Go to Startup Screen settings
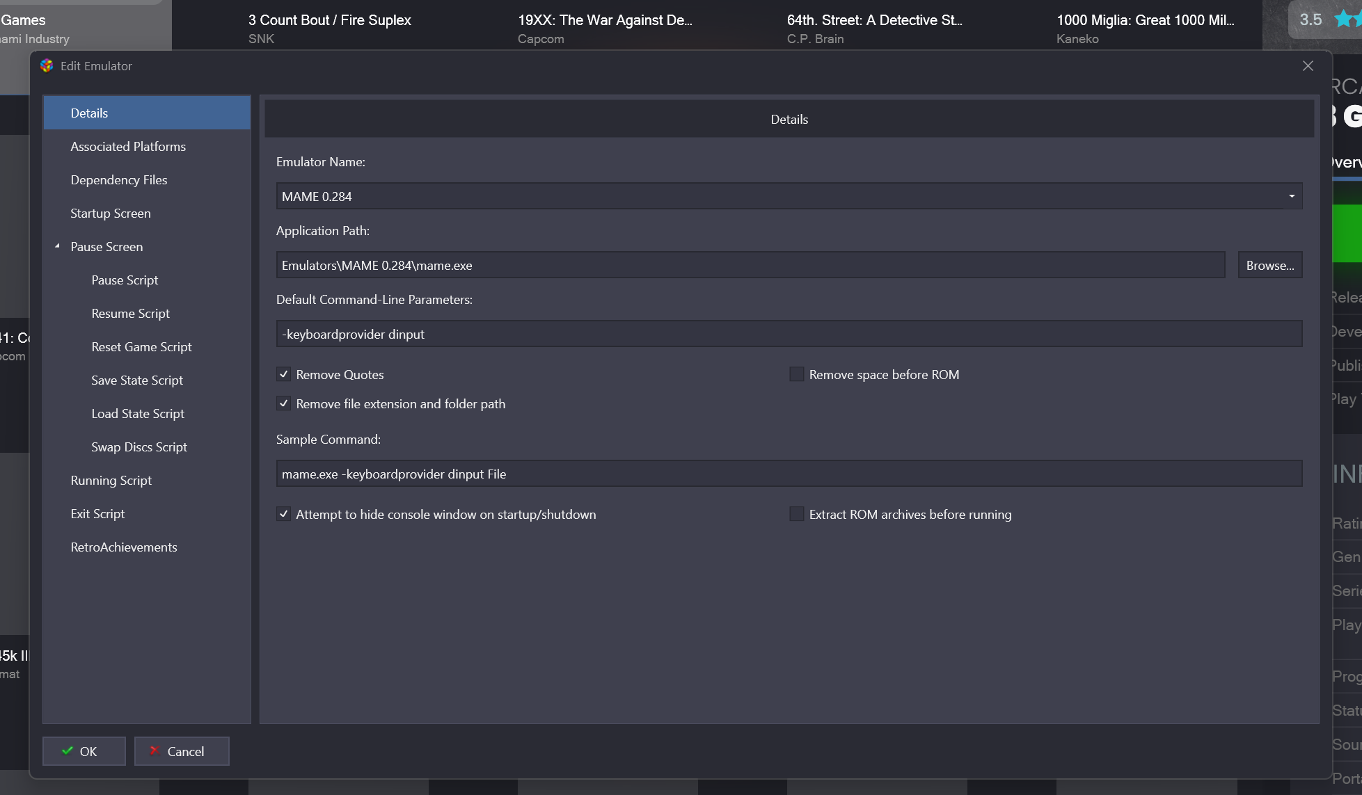Viewport: 1362px width, 795px height. pos(111,214)
